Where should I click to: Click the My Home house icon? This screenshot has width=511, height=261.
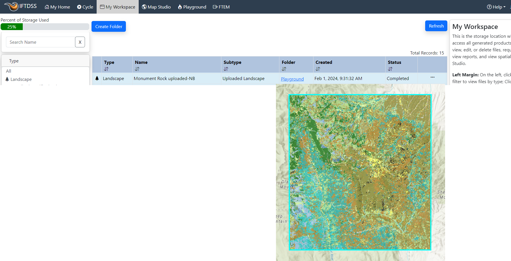pos(47,7)
